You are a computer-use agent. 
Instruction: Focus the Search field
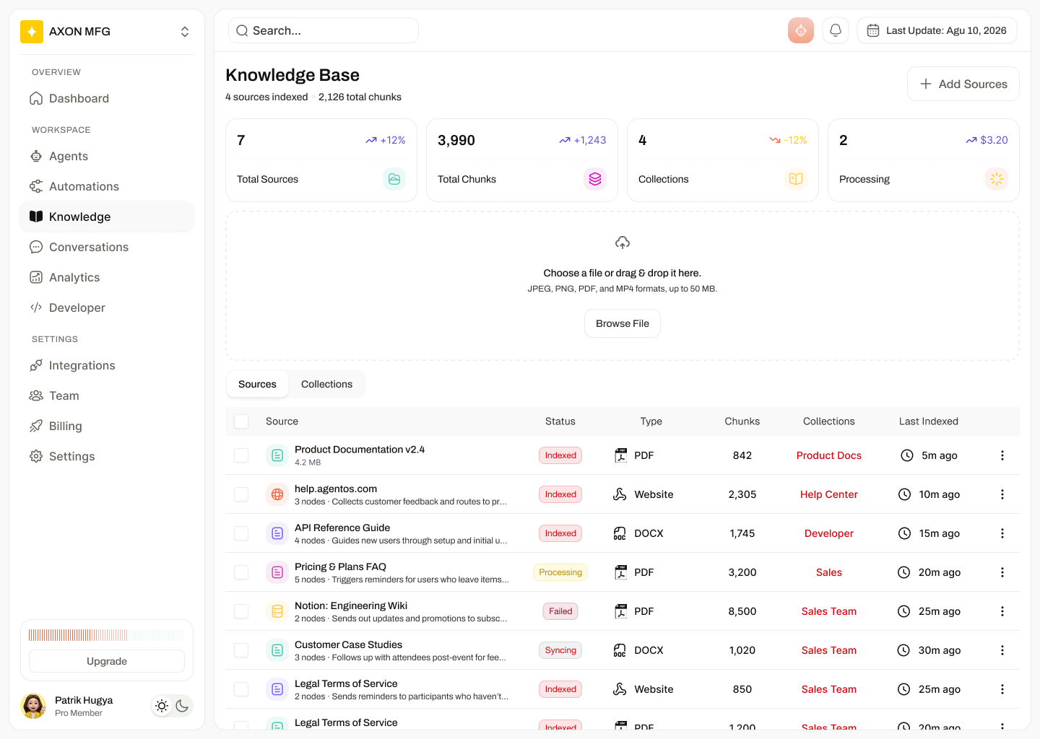(x=324, y=30)
